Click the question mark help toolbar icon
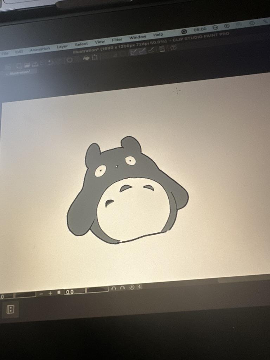This screenshot has width=270, height=360. [174, 47]
